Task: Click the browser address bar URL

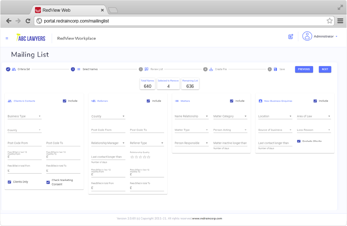Action: click(x=76, y=21)
